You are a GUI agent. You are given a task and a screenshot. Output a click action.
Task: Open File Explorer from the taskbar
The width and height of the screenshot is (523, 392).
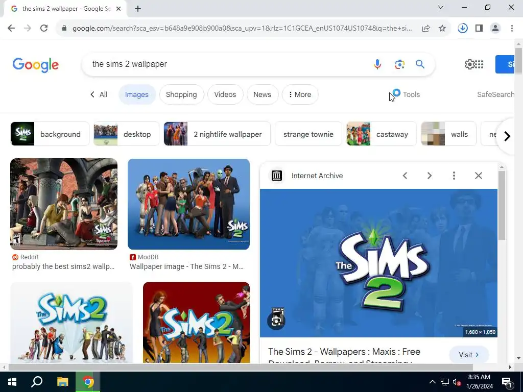[x=62, y=382]
